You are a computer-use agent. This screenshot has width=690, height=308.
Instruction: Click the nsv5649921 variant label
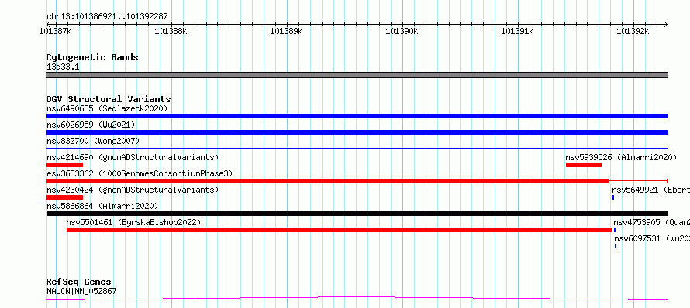tap(650, 190)
